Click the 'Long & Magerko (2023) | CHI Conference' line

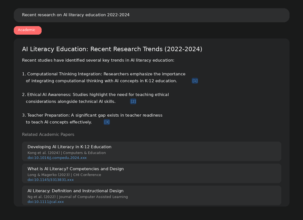click(x=64, y=175)
